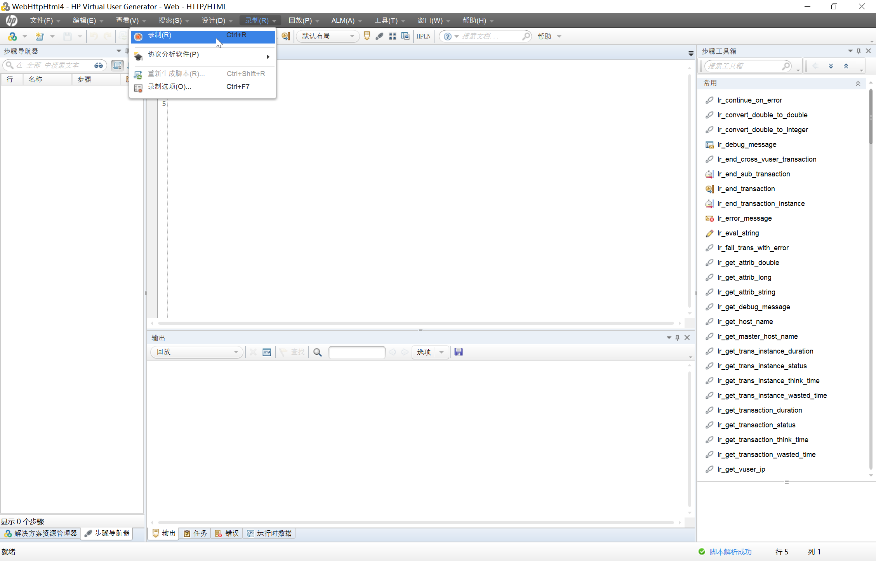Click the 搜索工具箱 search field

click(746, 66)
